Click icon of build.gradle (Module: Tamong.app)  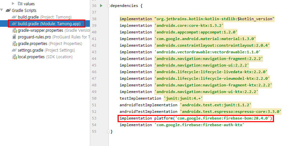(x=14, y=24)
